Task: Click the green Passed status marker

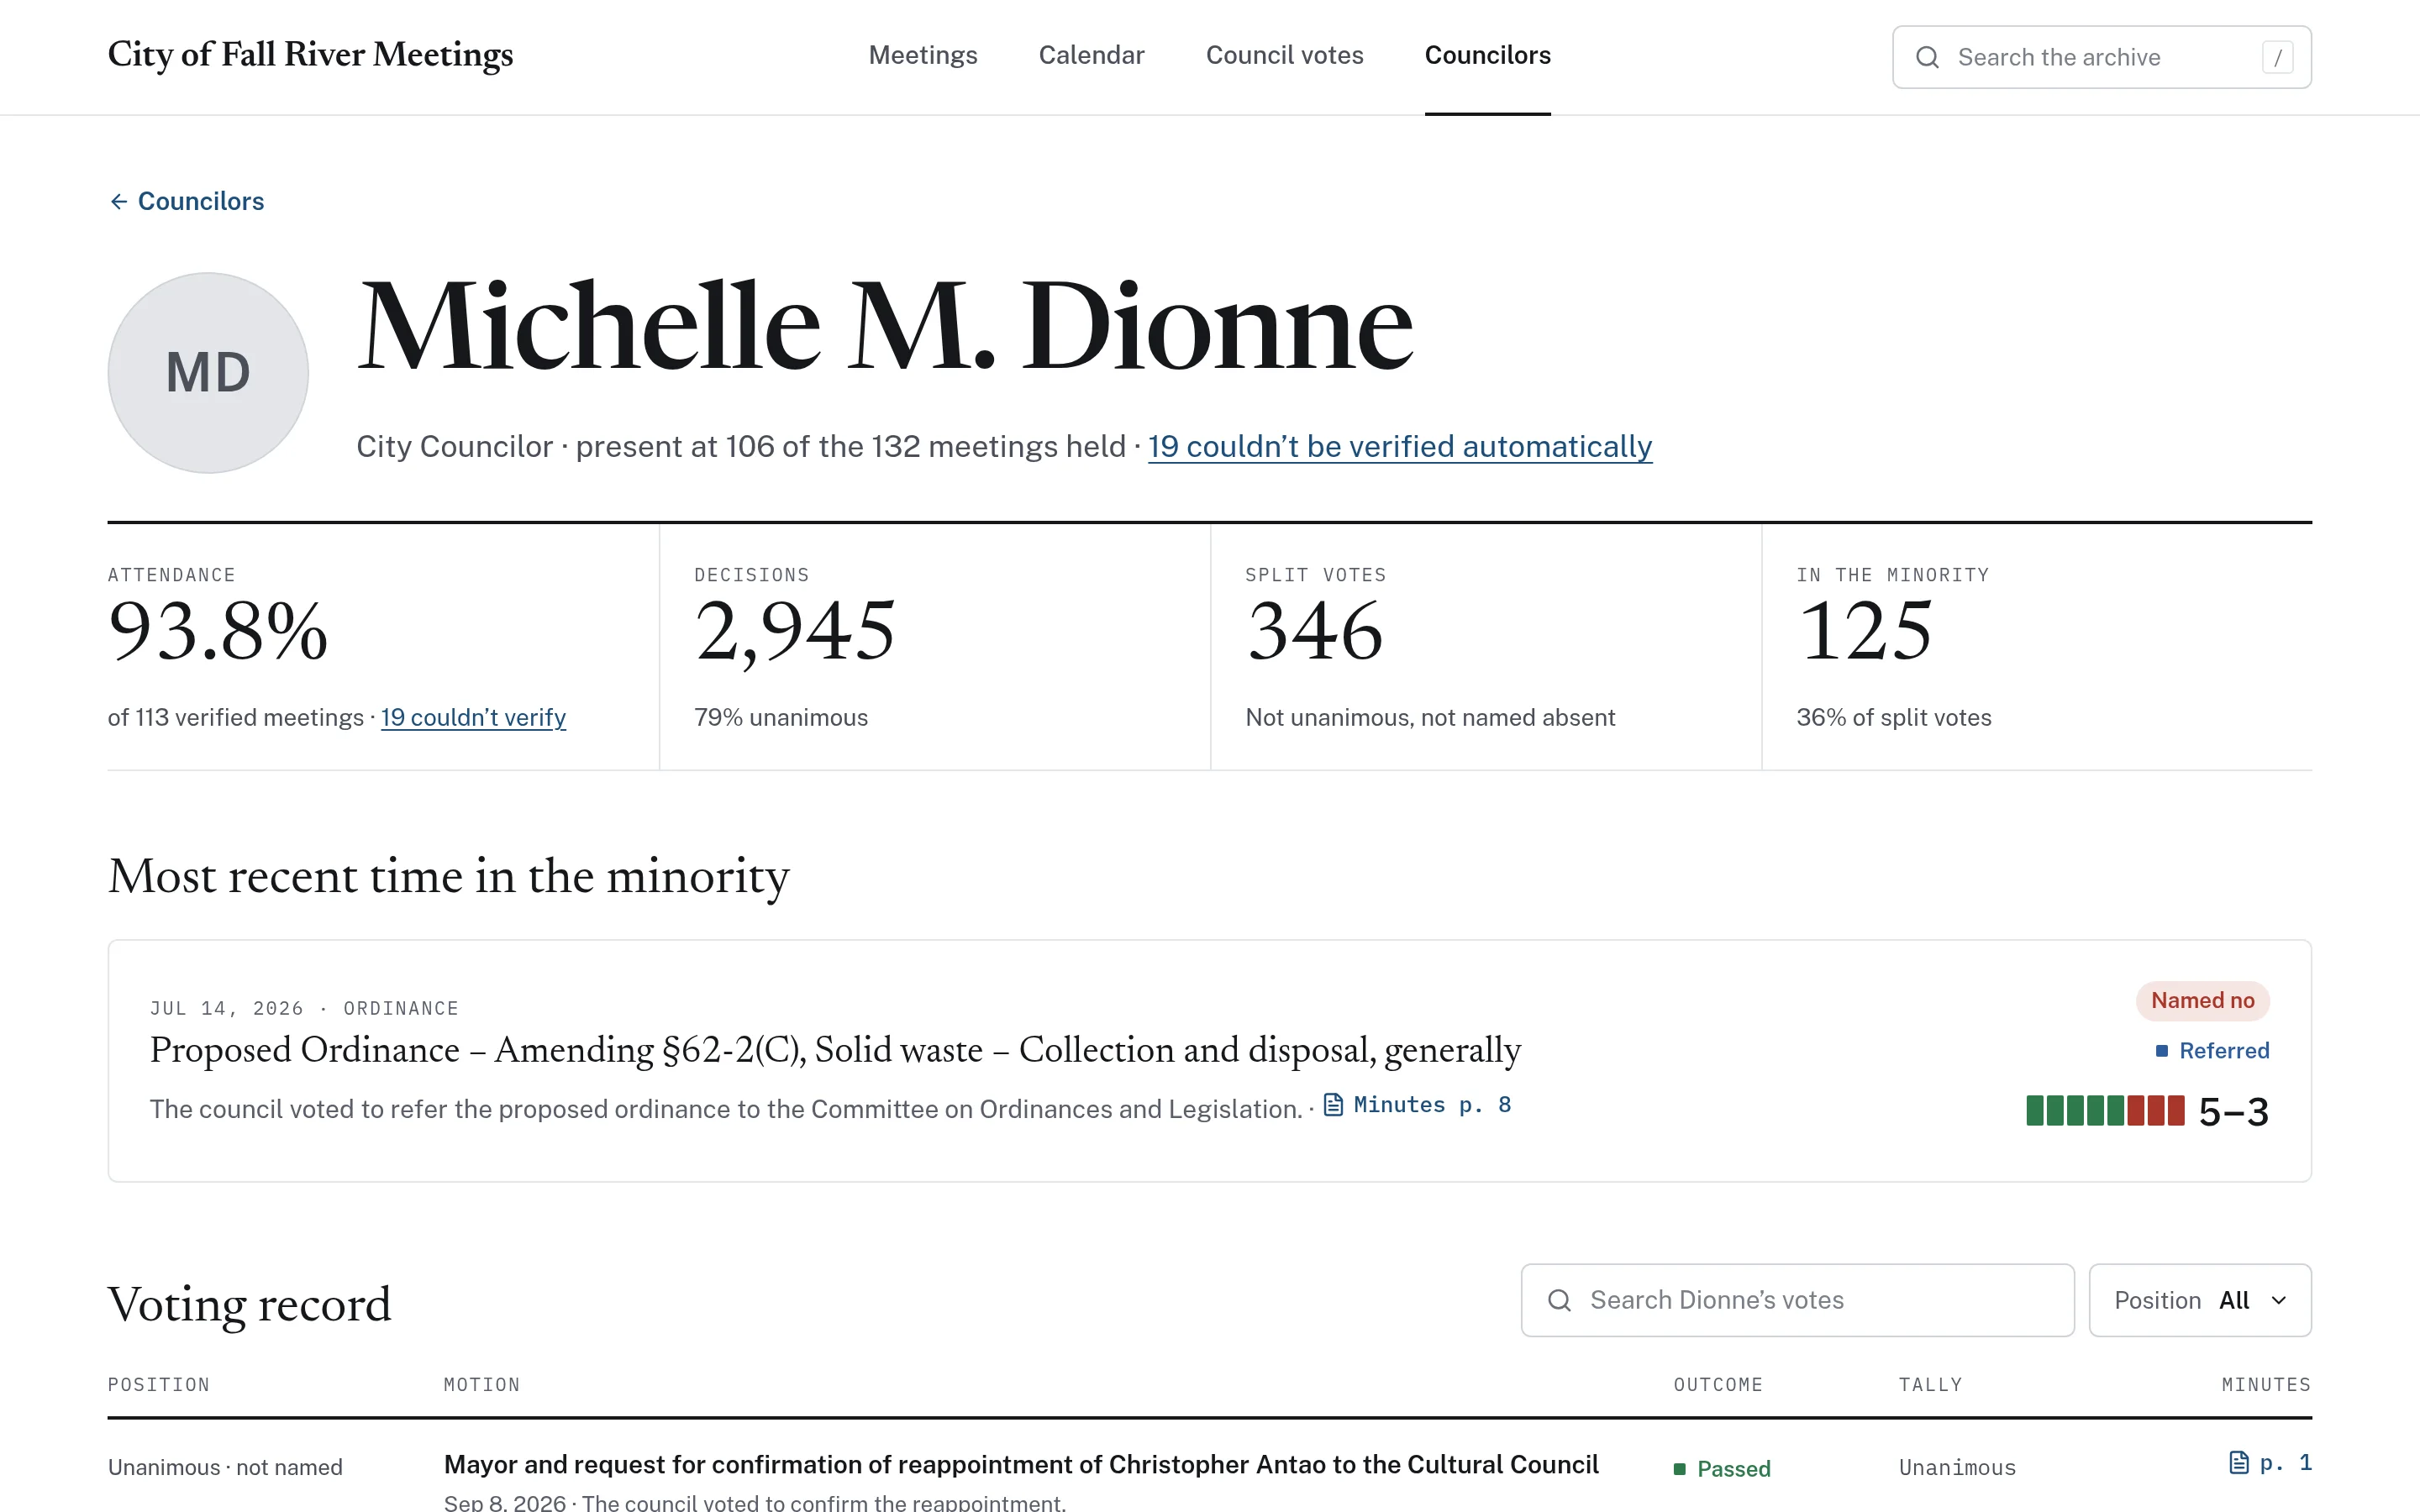Action: tap(1680, 1469)
